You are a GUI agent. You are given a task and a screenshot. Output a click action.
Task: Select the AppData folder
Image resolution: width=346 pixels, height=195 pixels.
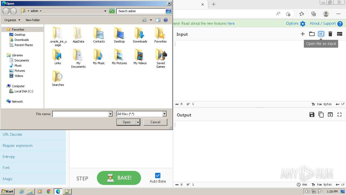[x=78, y=35]
